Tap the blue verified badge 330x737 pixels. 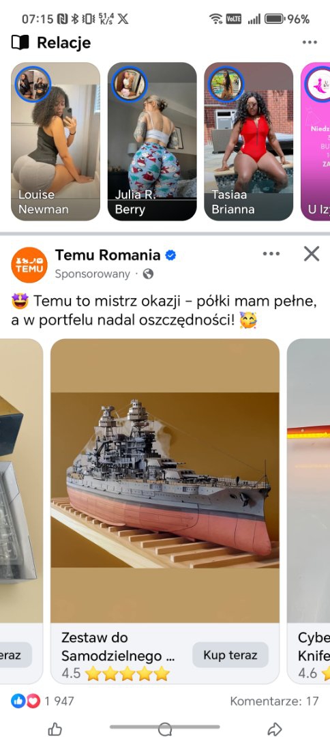click(170, 255)
